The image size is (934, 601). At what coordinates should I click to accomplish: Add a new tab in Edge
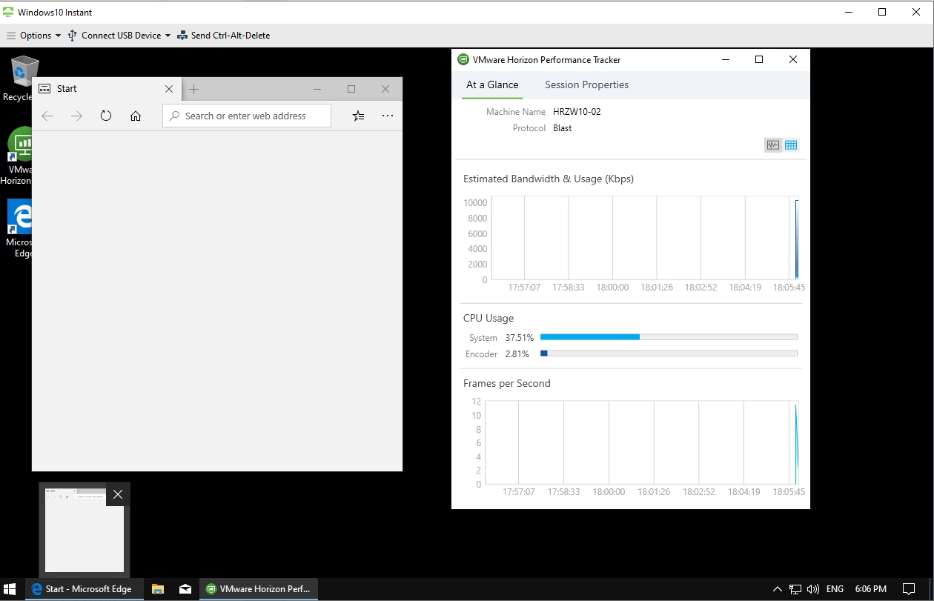(194, 89)
